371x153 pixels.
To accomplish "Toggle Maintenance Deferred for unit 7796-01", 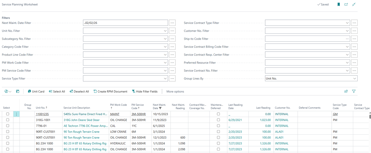I will [x=219, y=126].
